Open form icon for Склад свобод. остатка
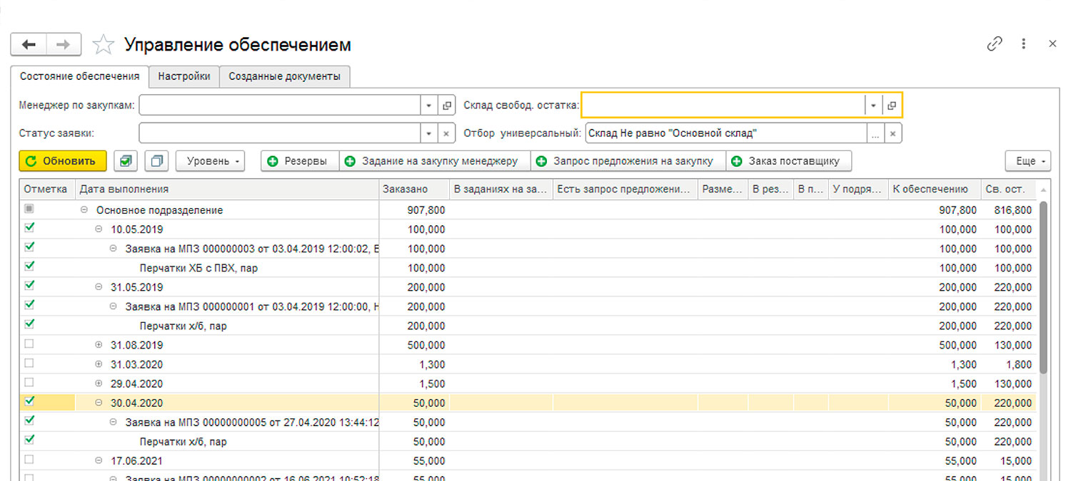The height and width of the screenshot is (481, 1071). (x=892, y=105)
